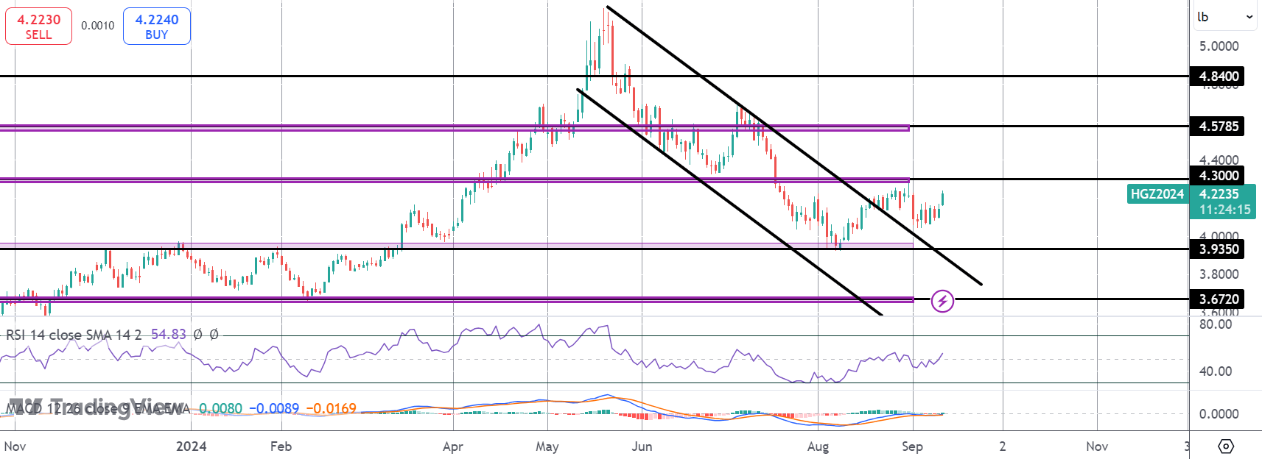Open chart settings gear icon
Screen dimensions: 1262x459
coord(1226,446)
